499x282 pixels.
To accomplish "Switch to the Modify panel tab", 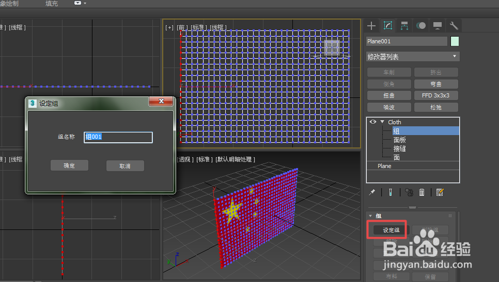I will point(387,26).
